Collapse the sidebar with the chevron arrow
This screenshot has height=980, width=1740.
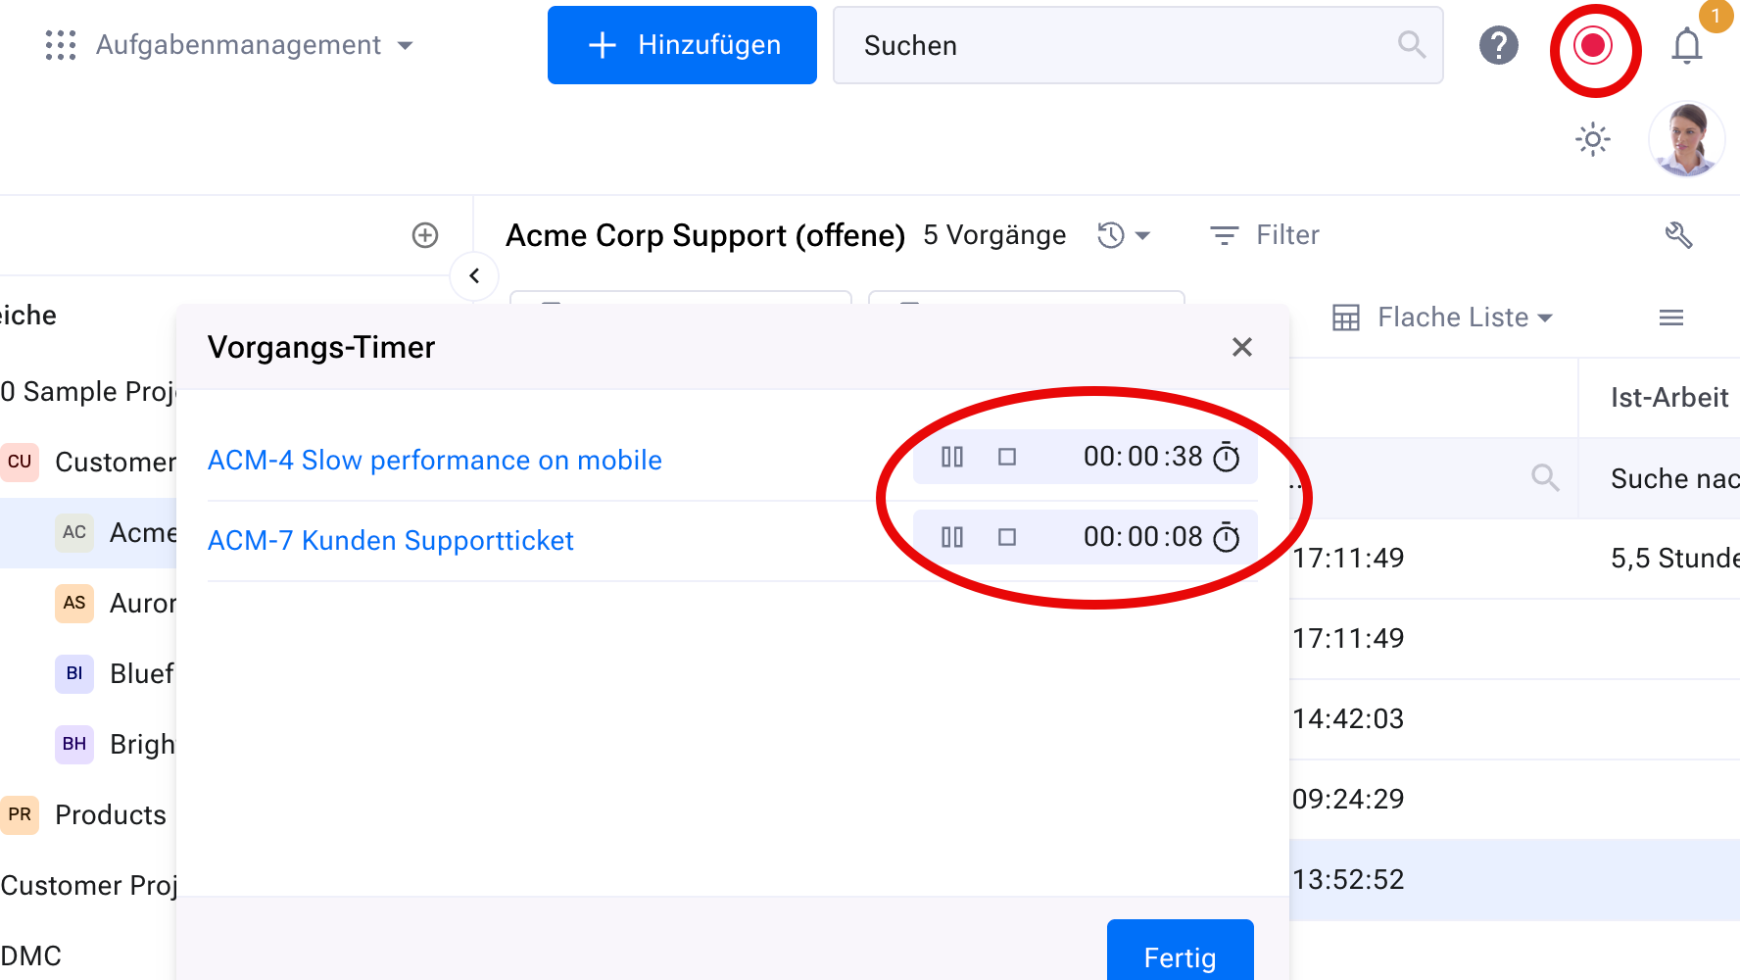point(474,276)
